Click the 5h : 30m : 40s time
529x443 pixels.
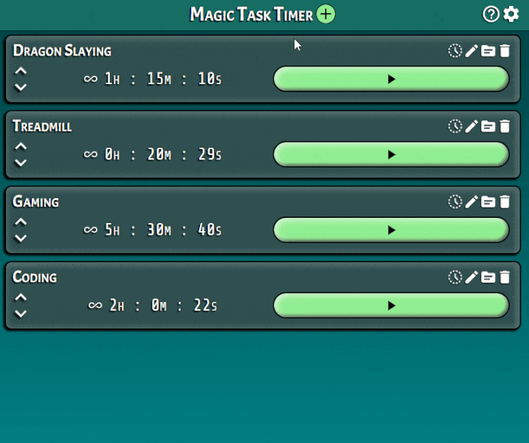tap(163, 230)
